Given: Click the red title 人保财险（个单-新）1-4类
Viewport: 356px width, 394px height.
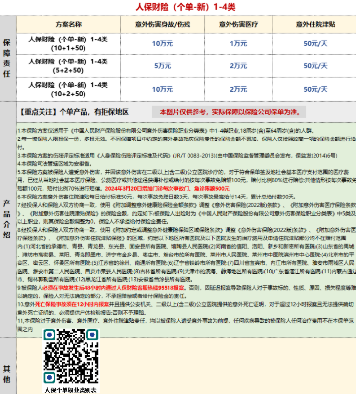Looking at the screenshot, I should pos(186,7).
